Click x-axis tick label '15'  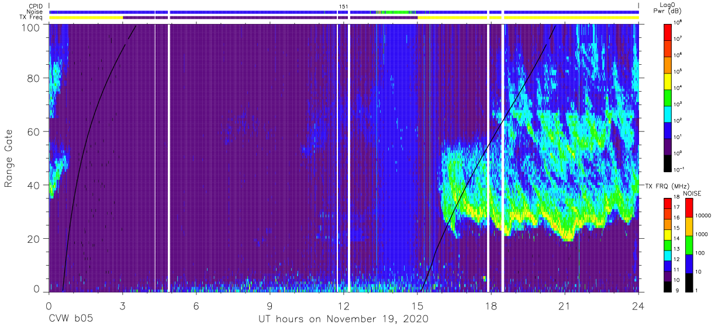coord(417,306)
